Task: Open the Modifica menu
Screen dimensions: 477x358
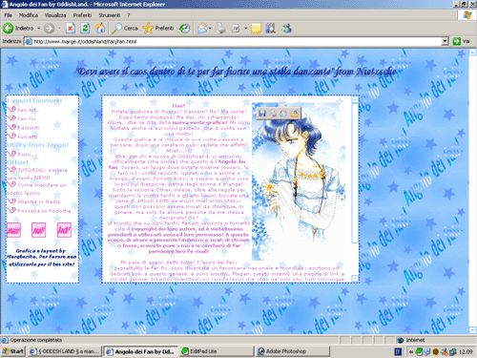Action: [29, 15]
